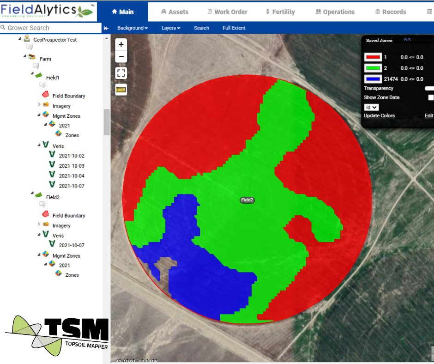The height and width of the screenshot is (364, 434).
Task: Adjust the Transparency slider
Action: [x=429, y=88]
